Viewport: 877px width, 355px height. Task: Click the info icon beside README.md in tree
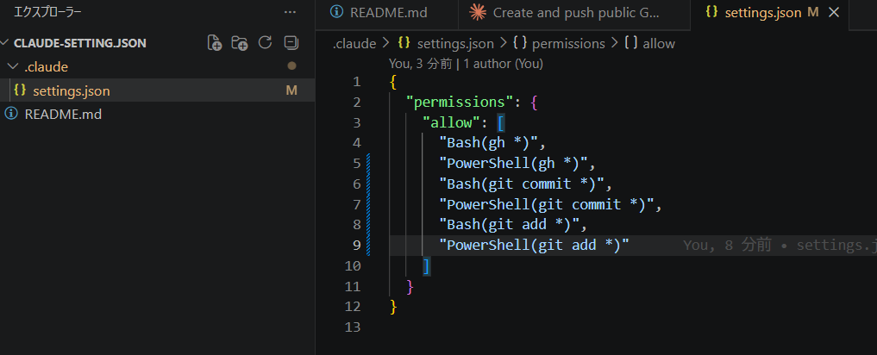click(x=10, y=114)
